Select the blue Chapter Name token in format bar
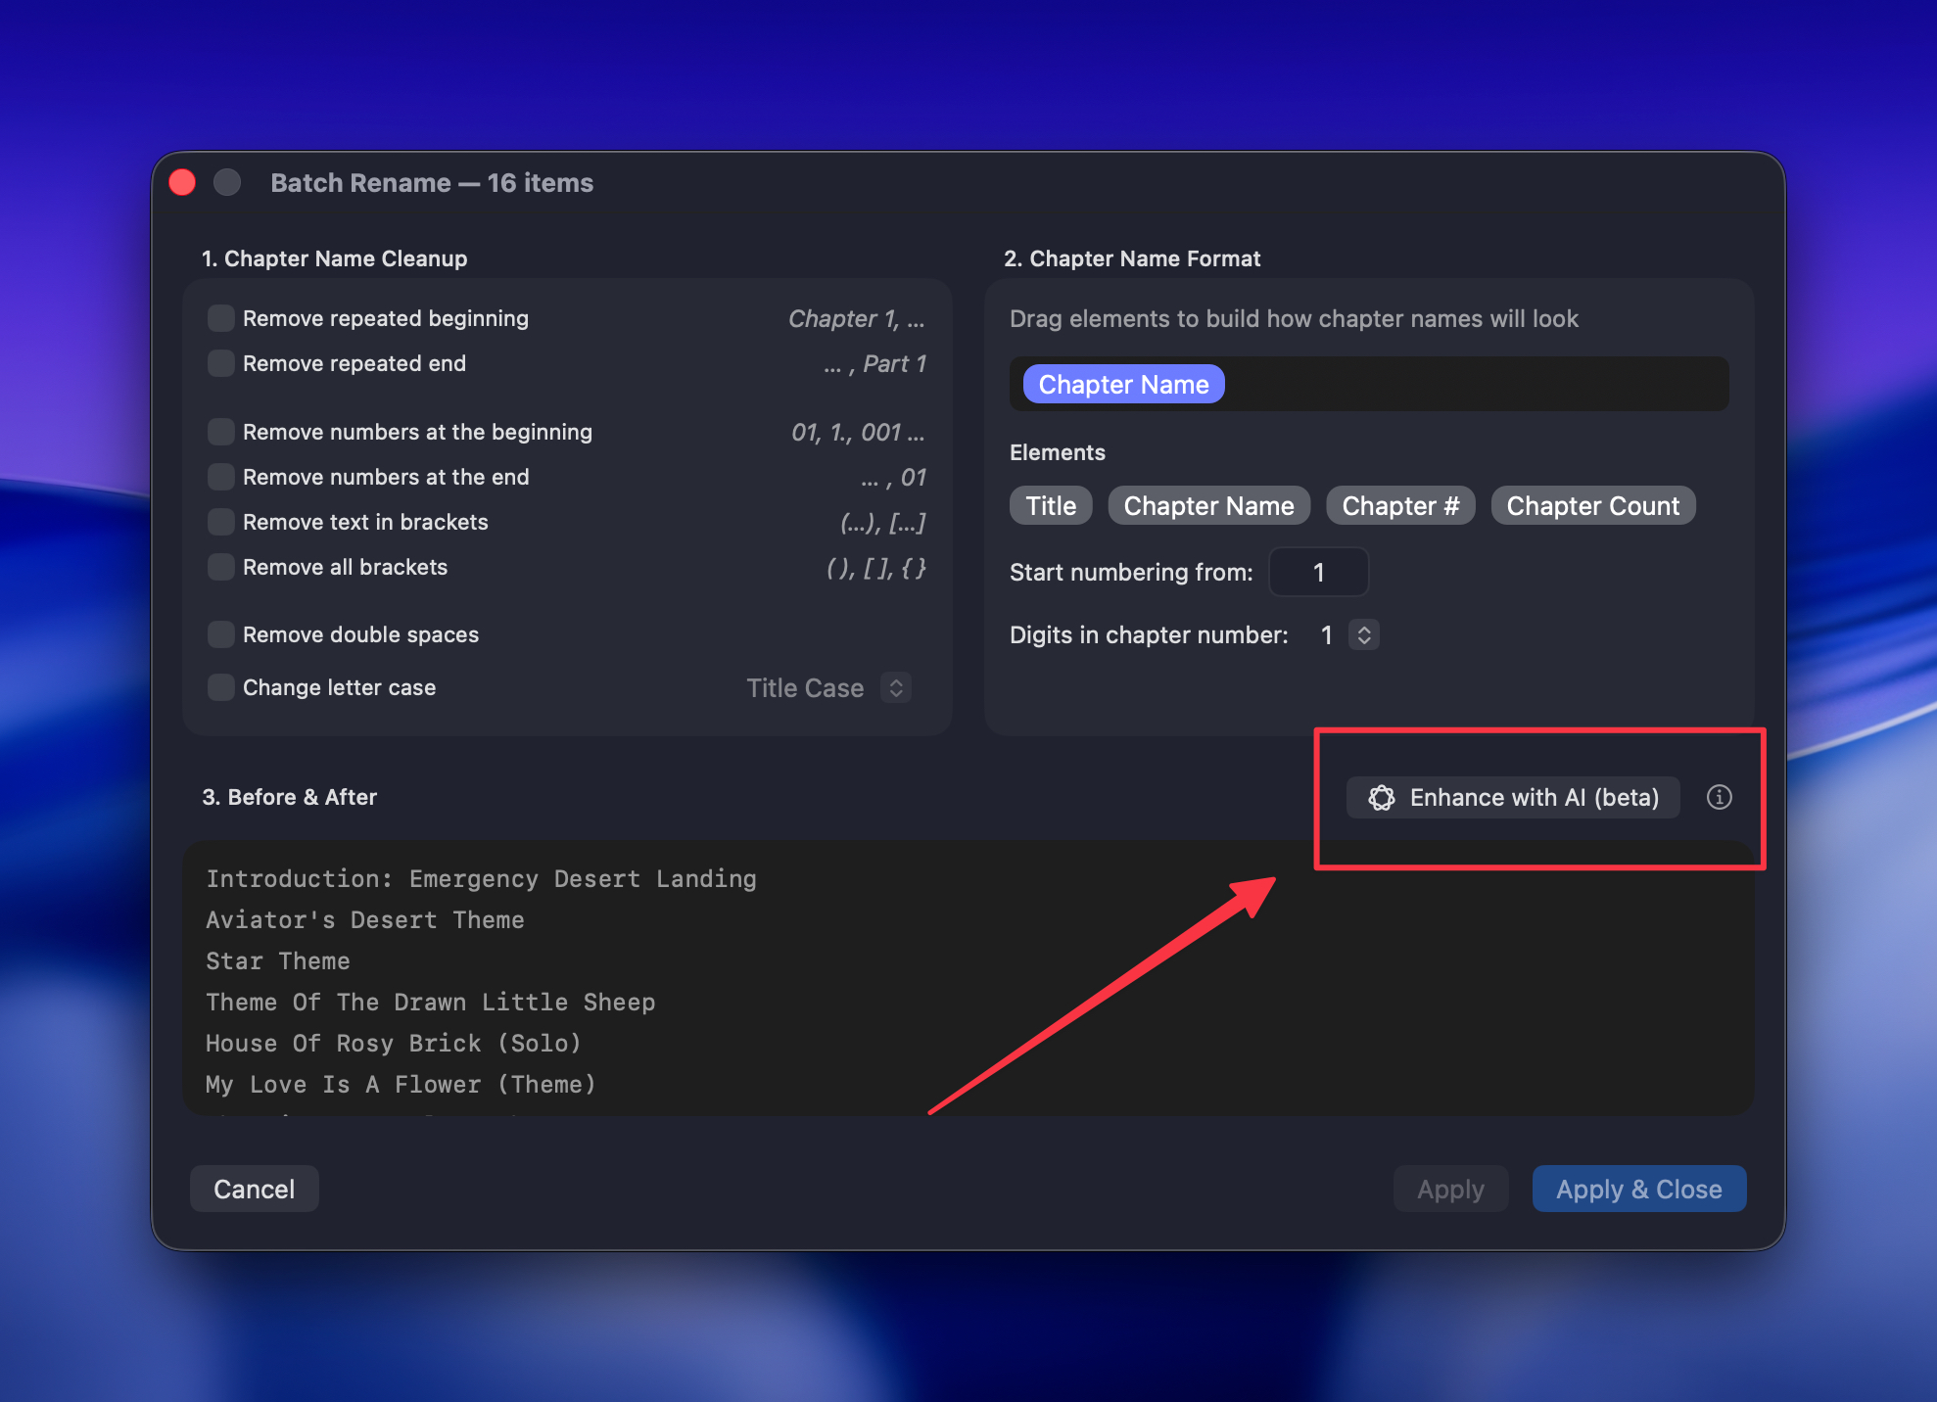The height and width of the screenshot is (1402, 1937). [x=1123, y=384]
